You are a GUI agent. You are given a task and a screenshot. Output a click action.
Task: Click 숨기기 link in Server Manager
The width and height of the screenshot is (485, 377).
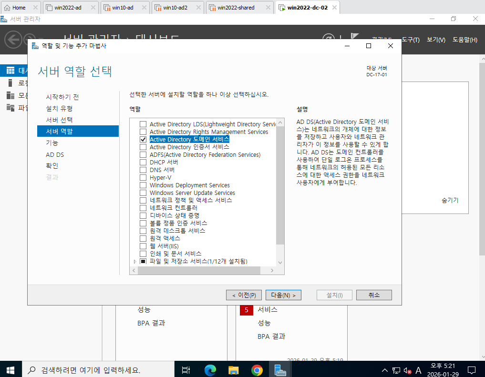pos(450,200)
